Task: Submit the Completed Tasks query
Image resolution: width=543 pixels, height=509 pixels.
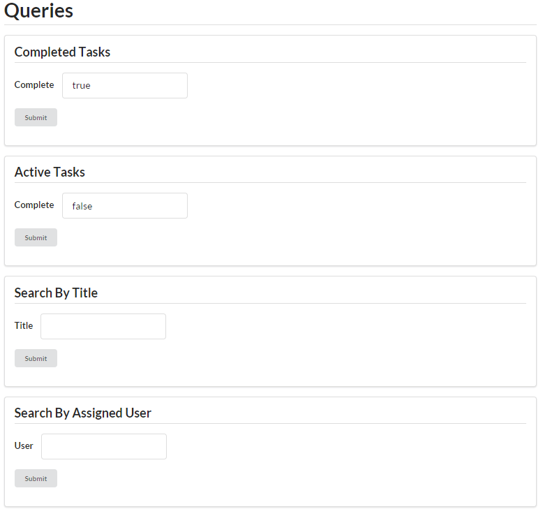Action: tap(36, 117)
